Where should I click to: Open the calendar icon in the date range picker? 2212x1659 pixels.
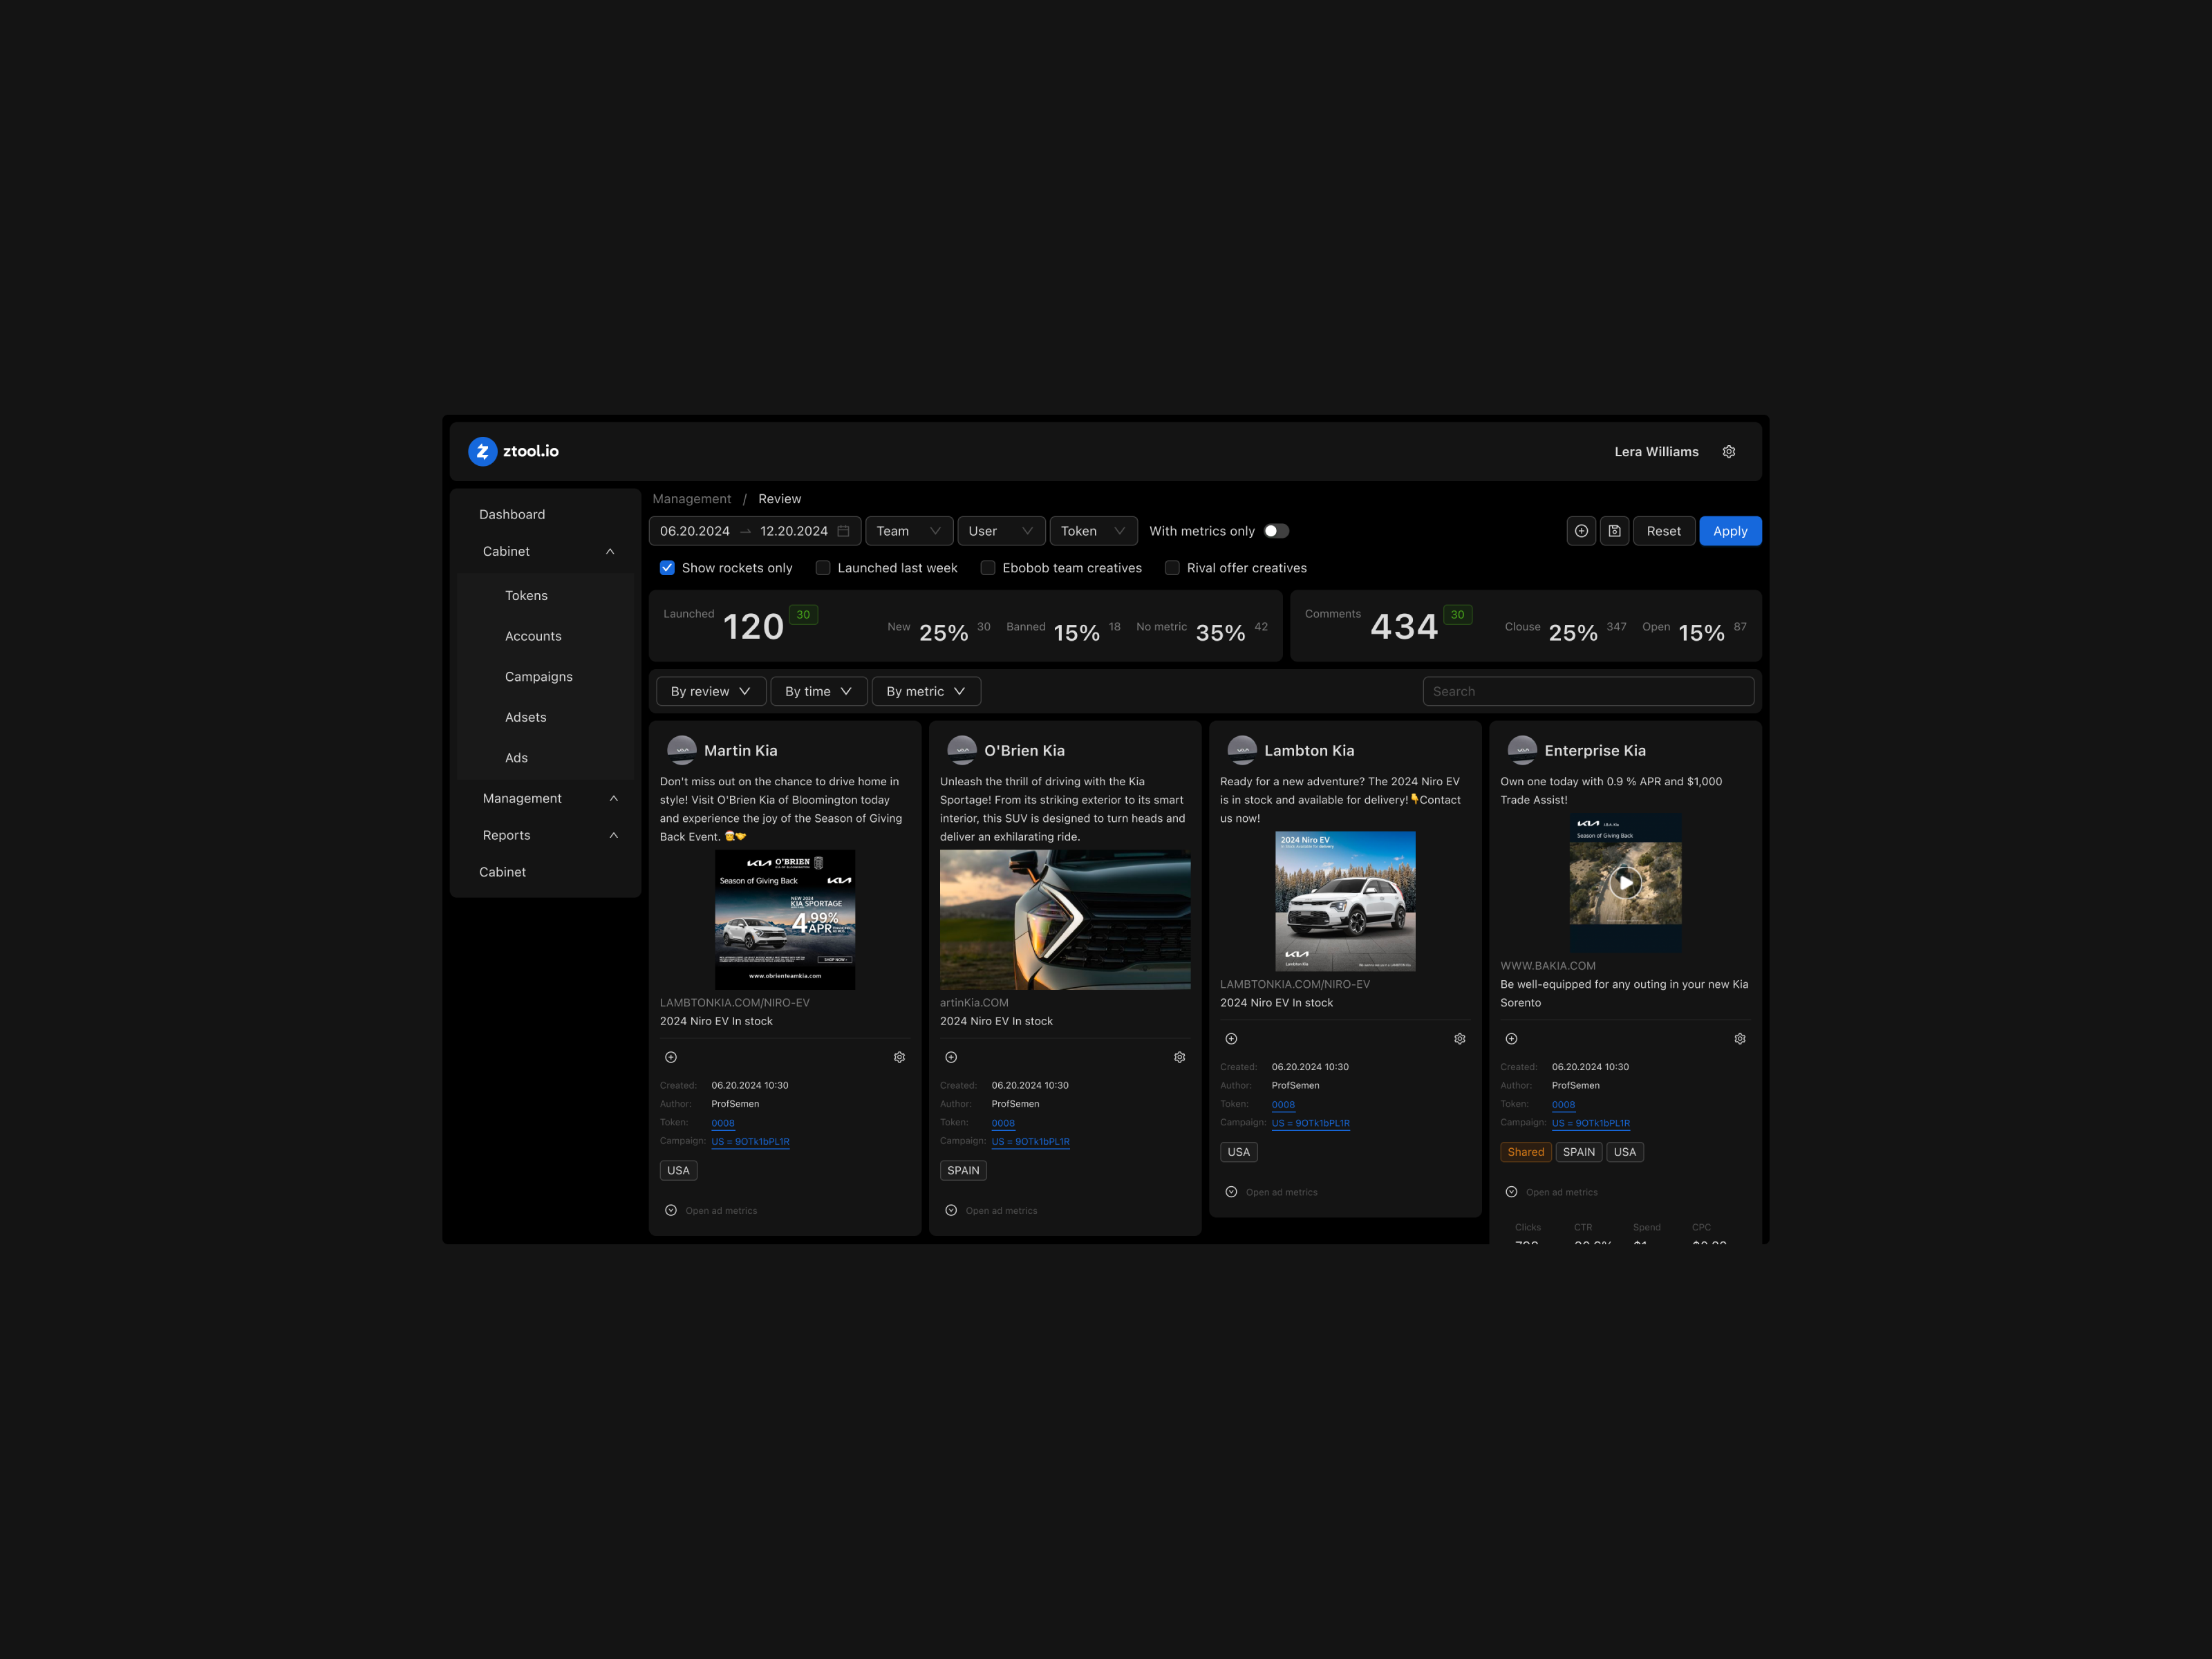843,531
